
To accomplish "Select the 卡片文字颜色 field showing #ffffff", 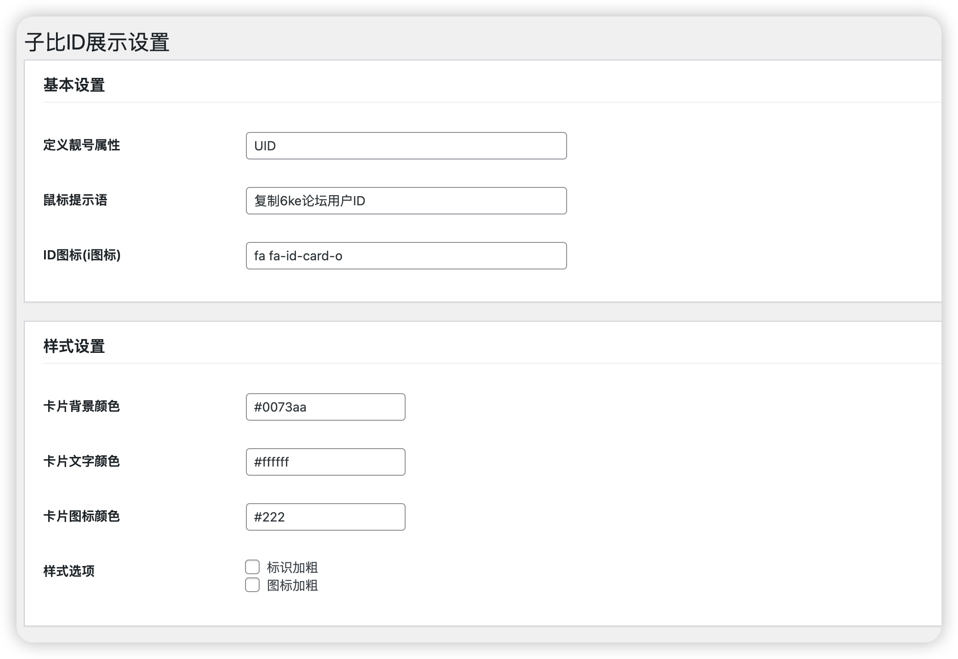I will tap(325, 462).
